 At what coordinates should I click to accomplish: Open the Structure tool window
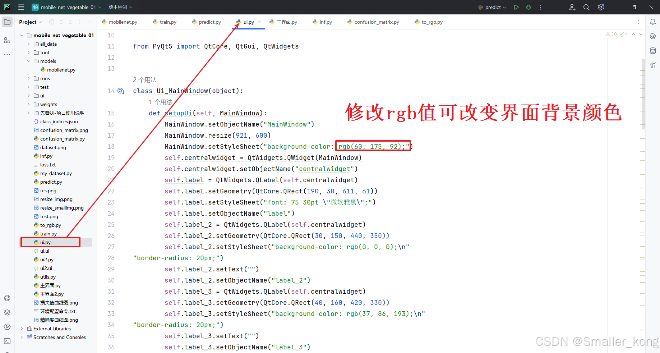tap(7, 40)
